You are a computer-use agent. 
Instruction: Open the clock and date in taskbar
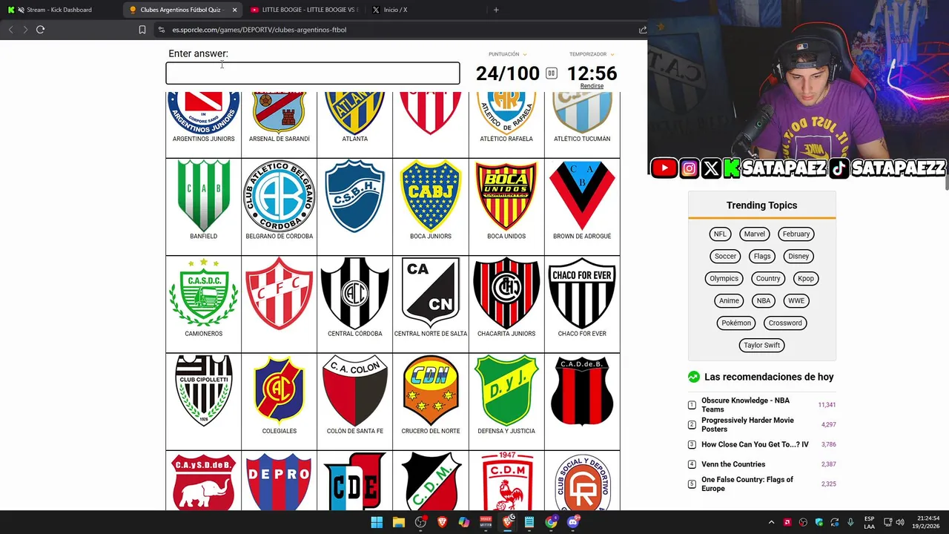pos(926,522)
